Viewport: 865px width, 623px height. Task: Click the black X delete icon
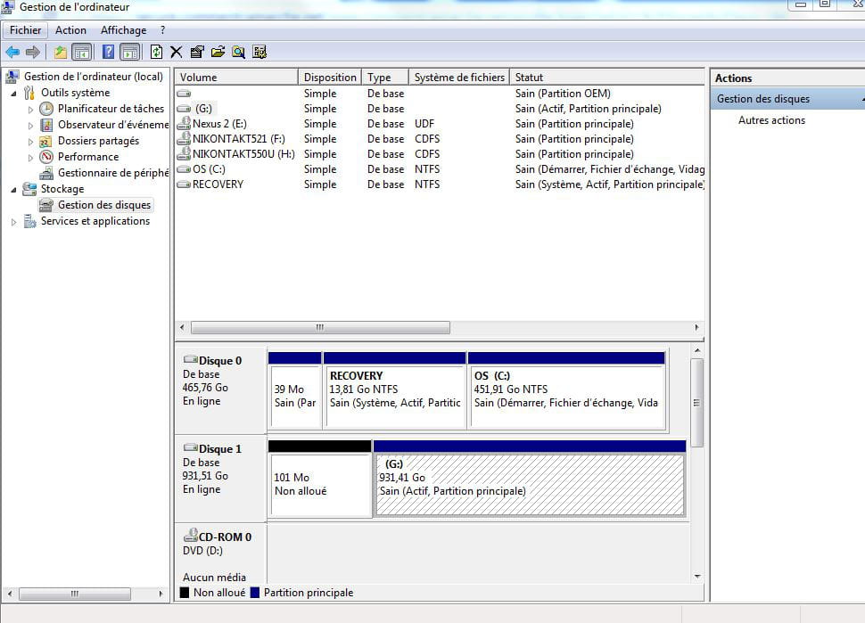177,52
